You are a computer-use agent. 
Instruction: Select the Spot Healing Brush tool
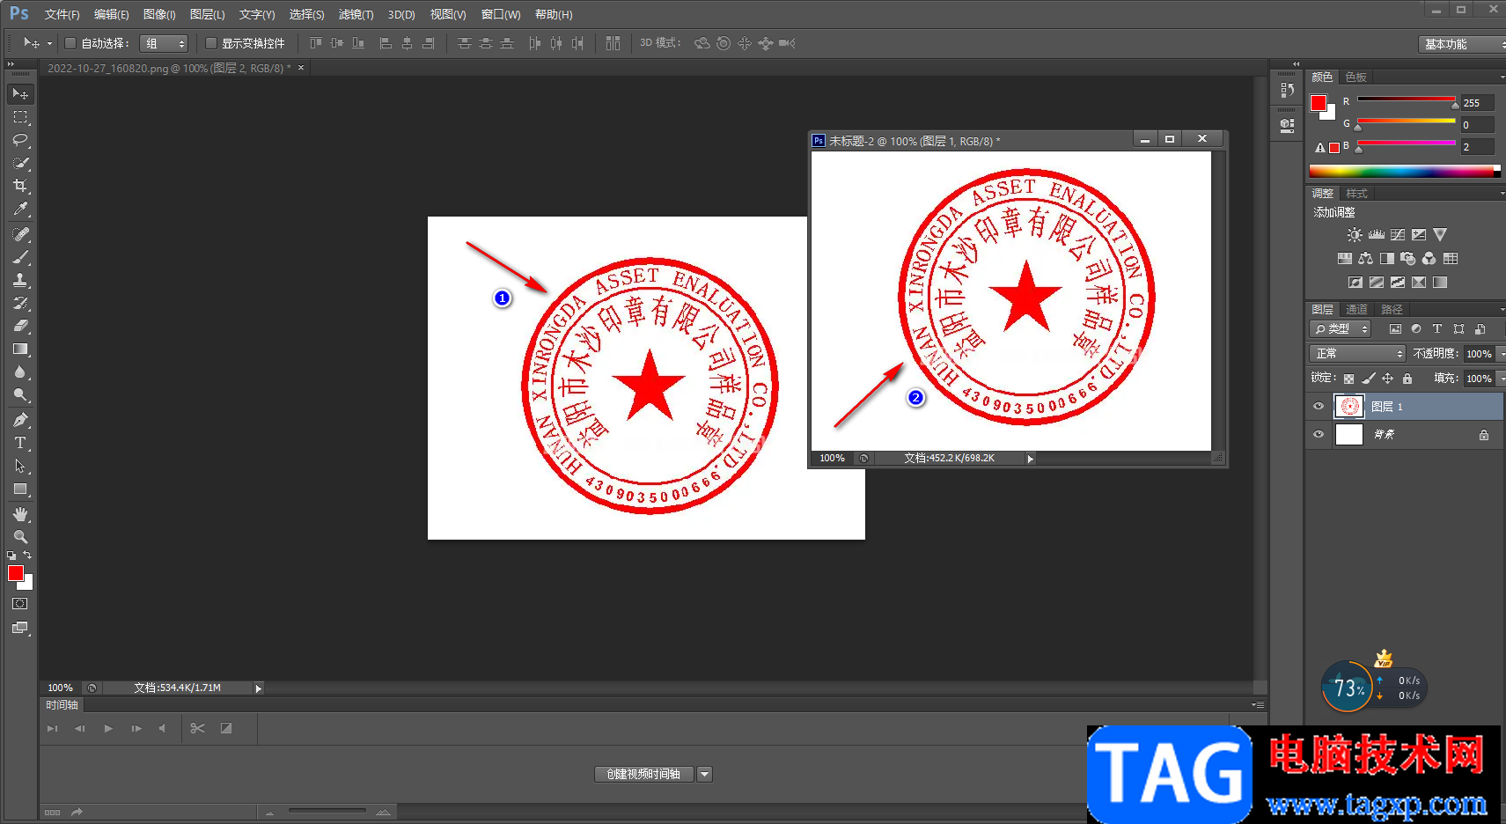20,234
